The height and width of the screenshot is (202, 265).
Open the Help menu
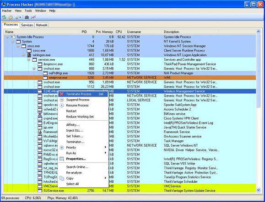pos(52,11)
